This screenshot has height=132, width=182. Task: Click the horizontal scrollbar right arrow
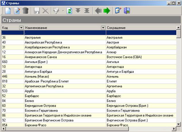pos(174,129)
